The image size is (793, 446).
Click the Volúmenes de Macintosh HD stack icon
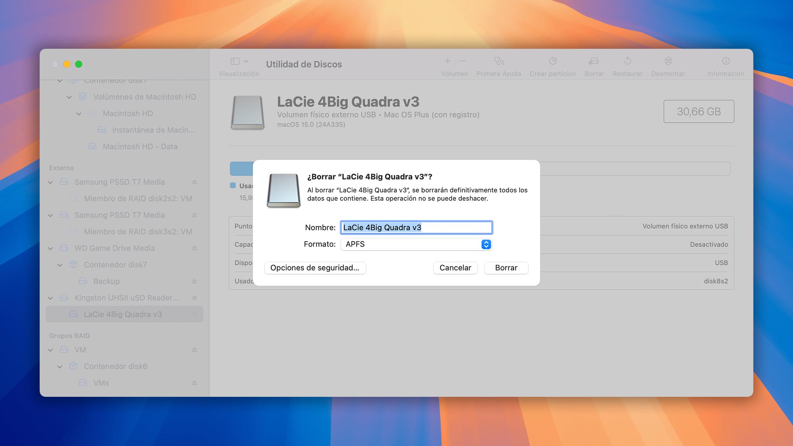coord(83,97)
